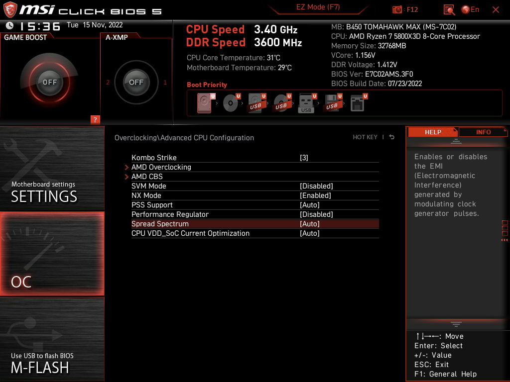Change the Kombo Strike value [3]

pos(304,158)
